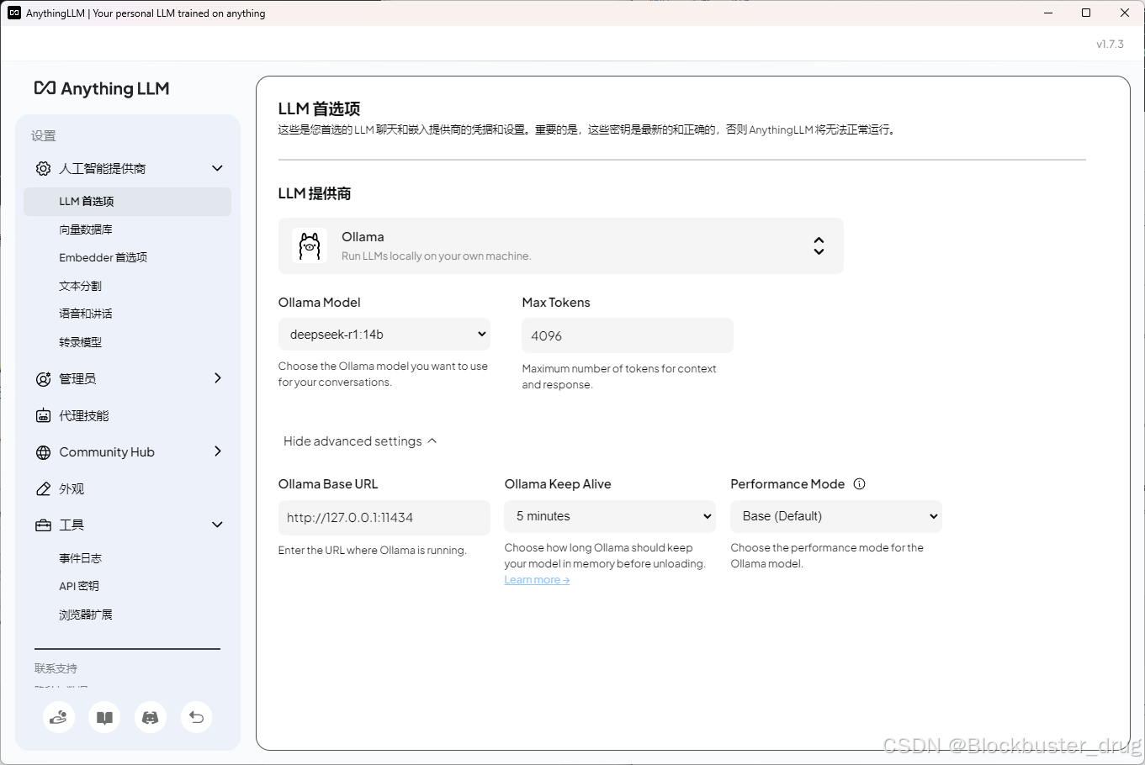Image resolution: width=1145 pixels, height=765 pixels.
Task: Click the v1.7.3 version label
Action: (x=1110, y=44)
